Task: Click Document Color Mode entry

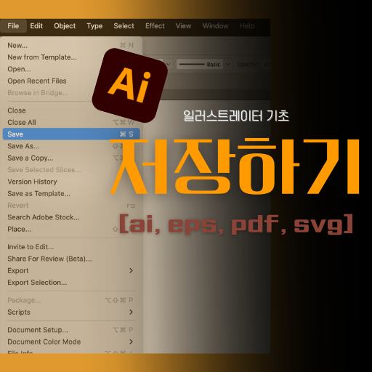Action: 71,341
